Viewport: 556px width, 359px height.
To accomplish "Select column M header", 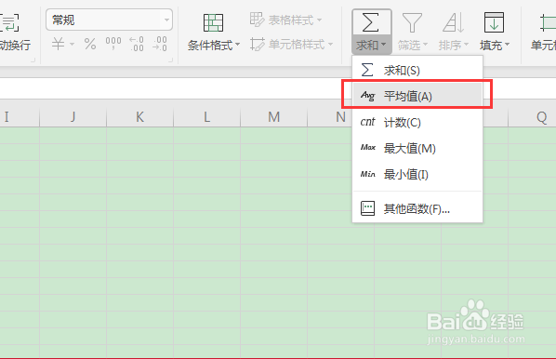I will 273,116.
